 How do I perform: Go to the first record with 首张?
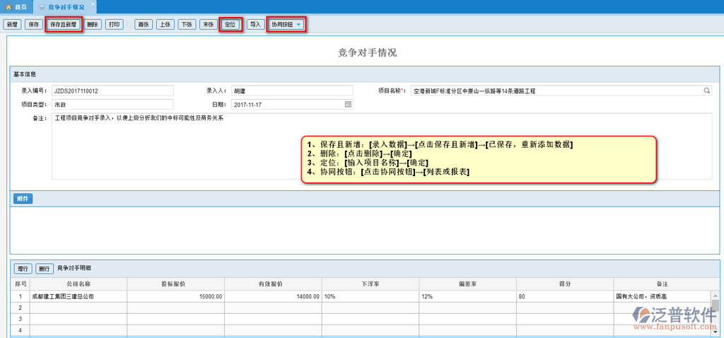coord(144,24)
